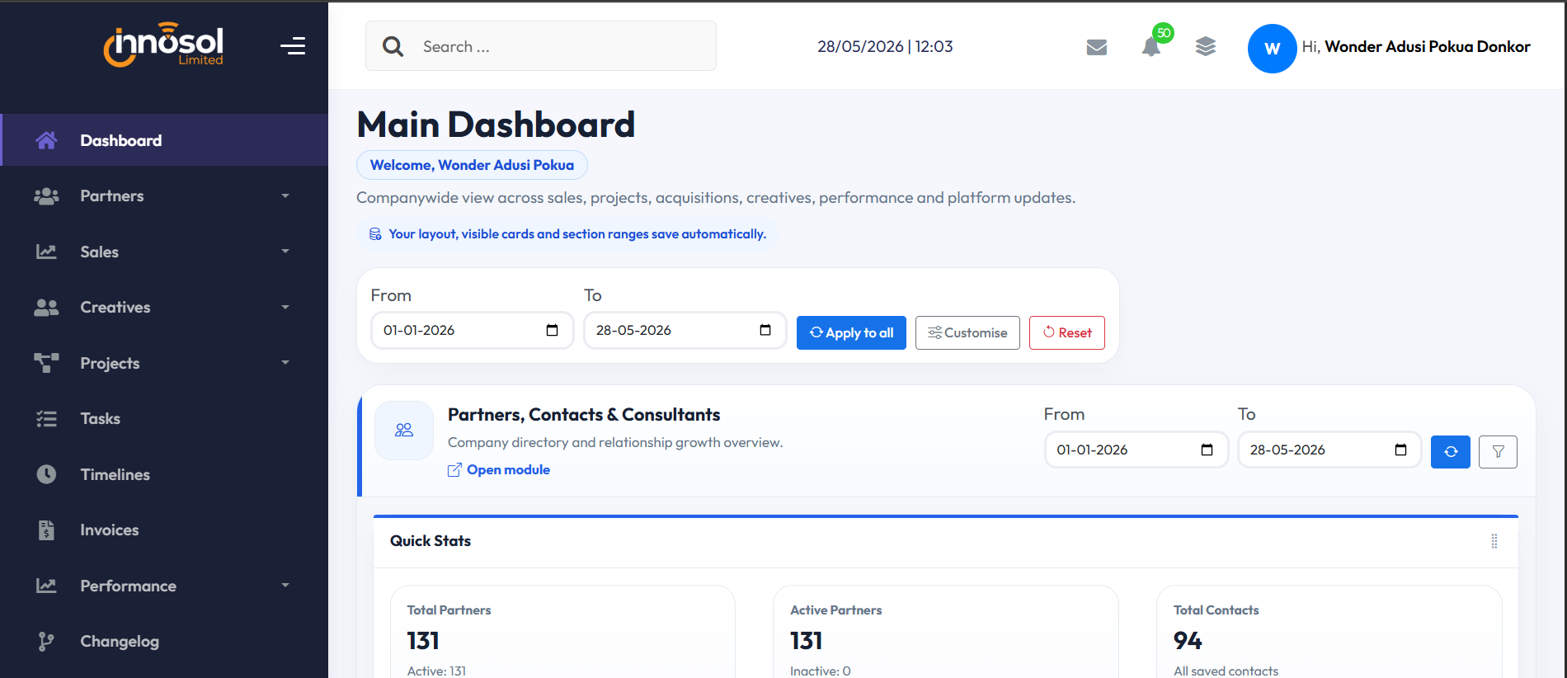Click the global From date field 01-01-2026
1567x678 pixels.
pyautogui.click(x=472, y=331)
